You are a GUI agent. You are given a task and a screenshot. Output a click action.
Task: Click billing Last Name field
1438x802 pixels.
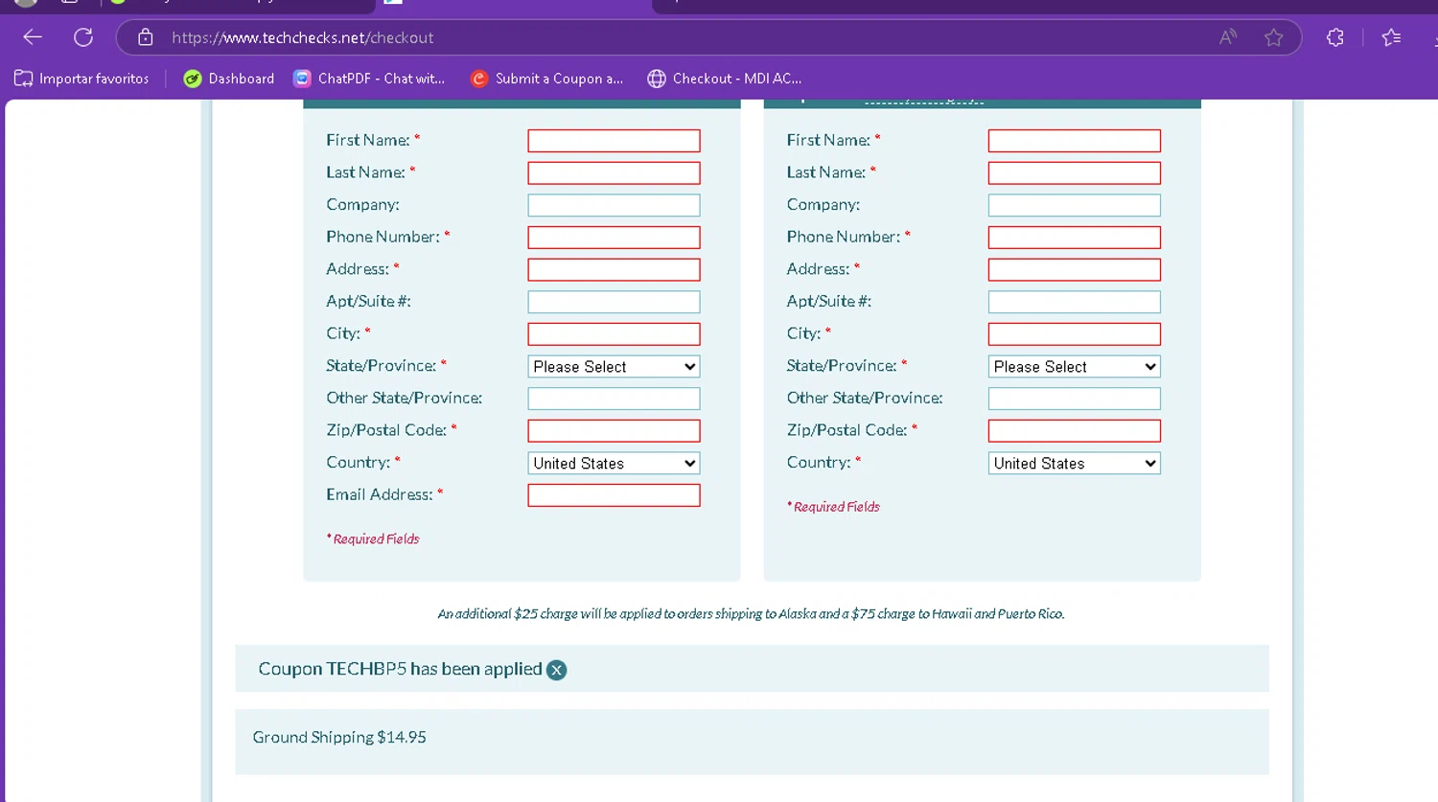(614, 172)
